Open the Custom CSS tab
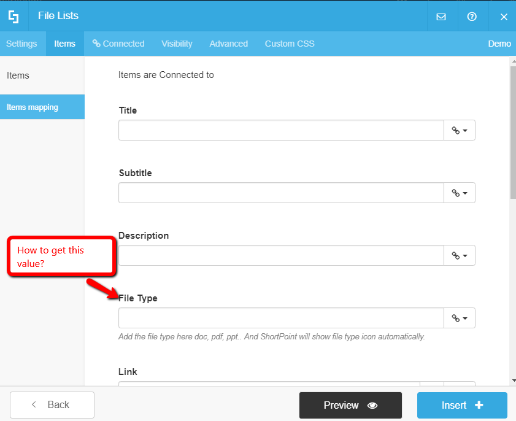 [289, 44]
